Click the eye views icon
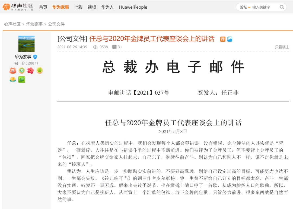Viewport: 293px width, 209px height. pos(95,47)
